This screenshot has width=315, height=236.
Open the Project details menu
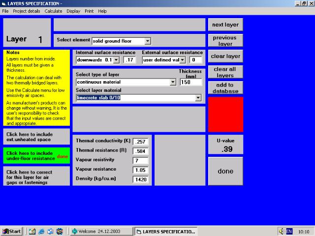tap(27, 11)
